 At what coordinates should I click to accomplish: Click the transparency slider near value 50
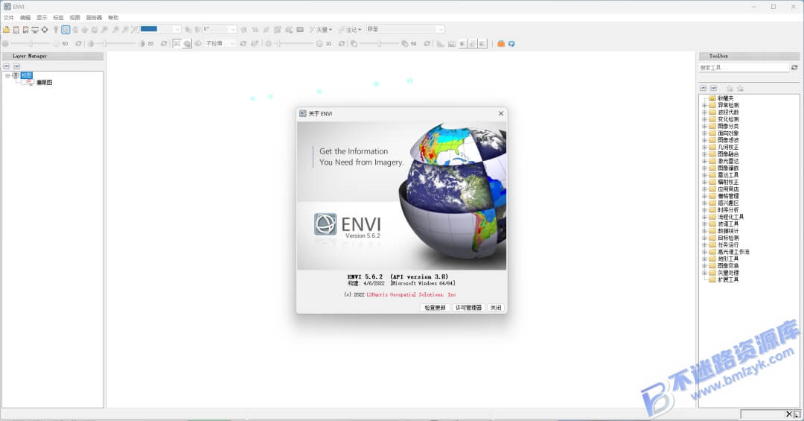379,44
